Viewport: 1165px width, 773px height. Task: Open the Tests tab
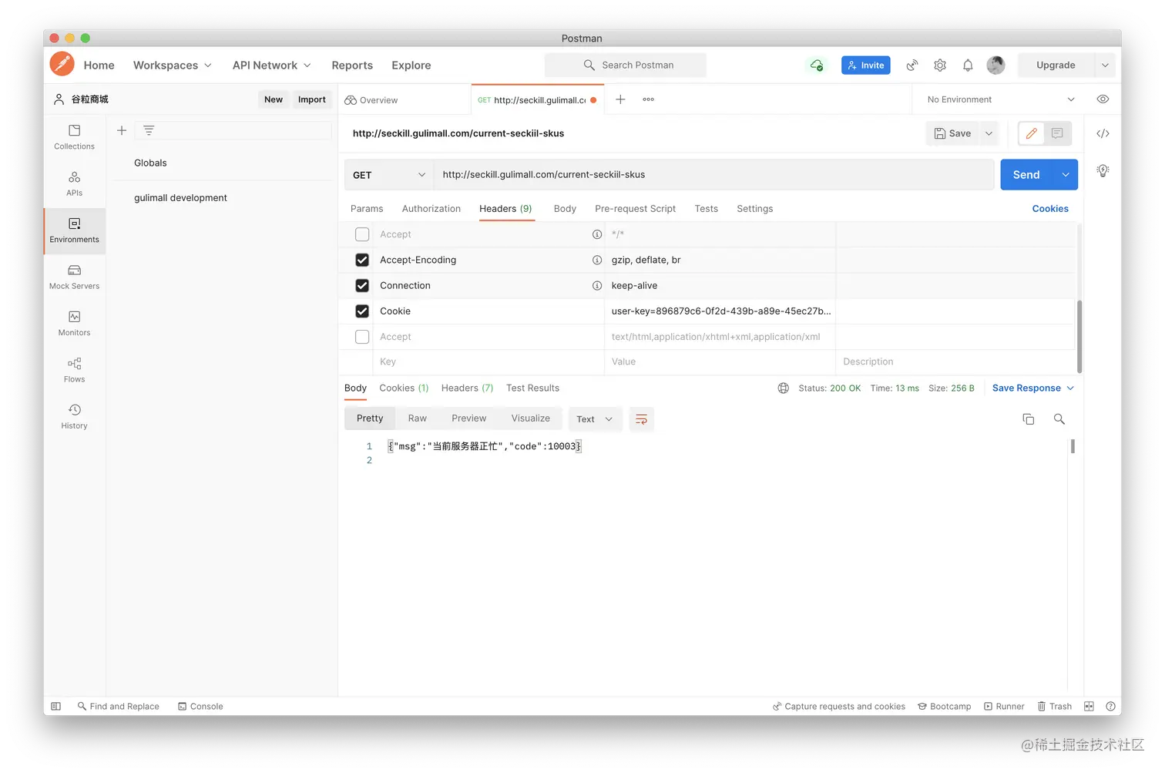[706, 209]
